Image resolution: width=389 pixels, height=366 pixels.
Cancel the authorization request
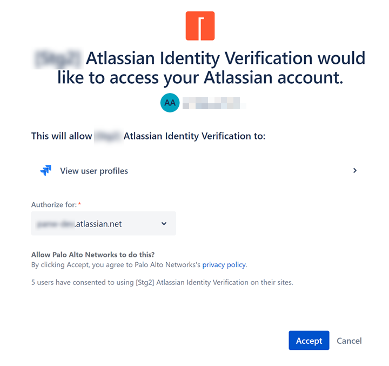(x=349, y=341)
